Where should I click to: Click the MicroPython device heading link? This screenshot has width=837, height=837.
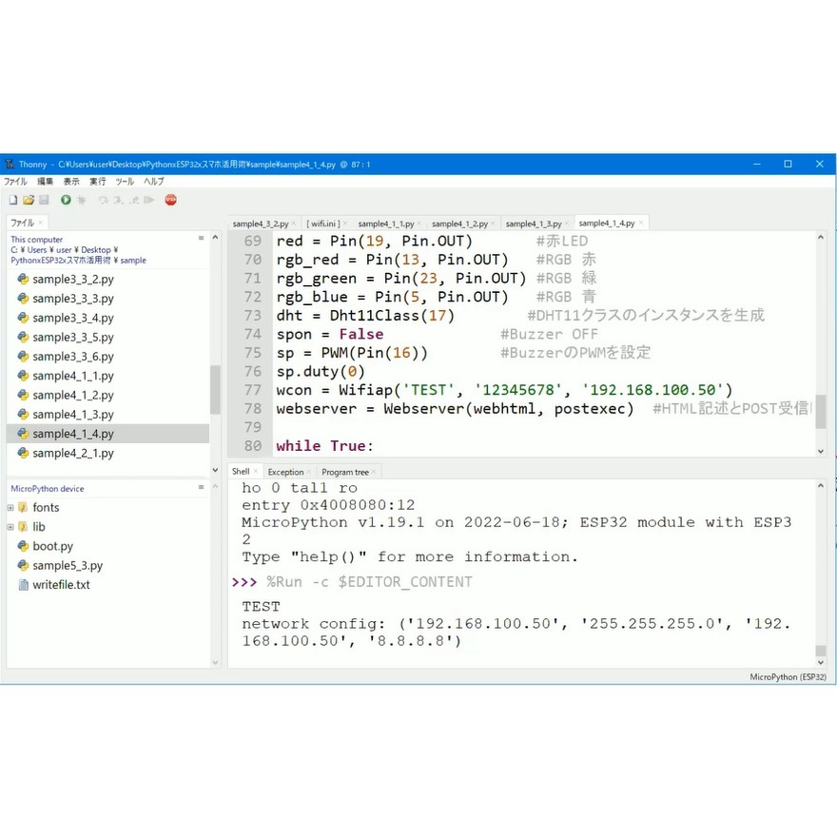pos(47,489)
